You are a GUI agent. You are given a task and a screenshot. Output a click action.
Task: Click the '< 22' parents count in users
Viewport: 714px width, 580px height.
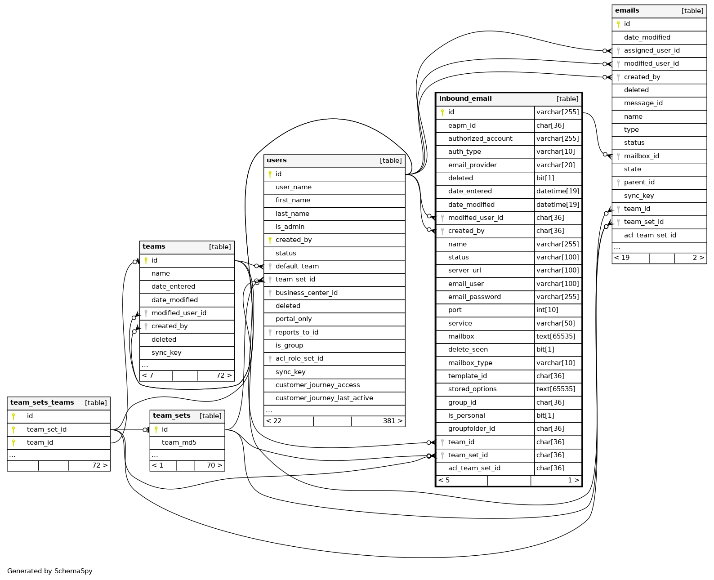click(274, 421)
